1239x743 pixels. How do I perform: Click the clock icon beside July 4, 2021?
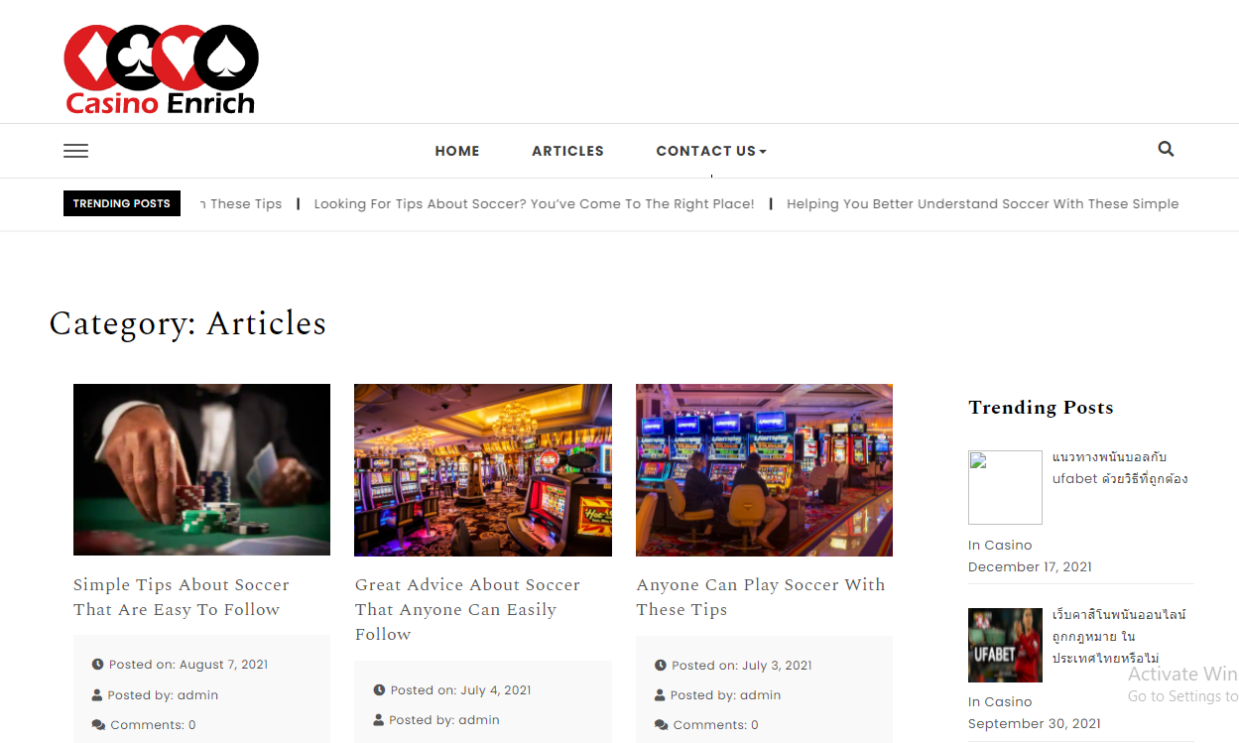click(x=379, y=689)
